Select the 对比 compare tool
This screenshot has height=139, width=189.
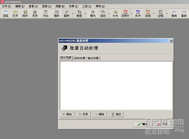pyautogui.click(x=46, y=14)
